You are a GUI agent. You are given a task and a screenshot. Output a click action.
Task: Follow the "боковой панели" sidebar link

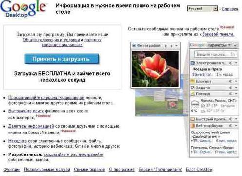tap(218, 34)
